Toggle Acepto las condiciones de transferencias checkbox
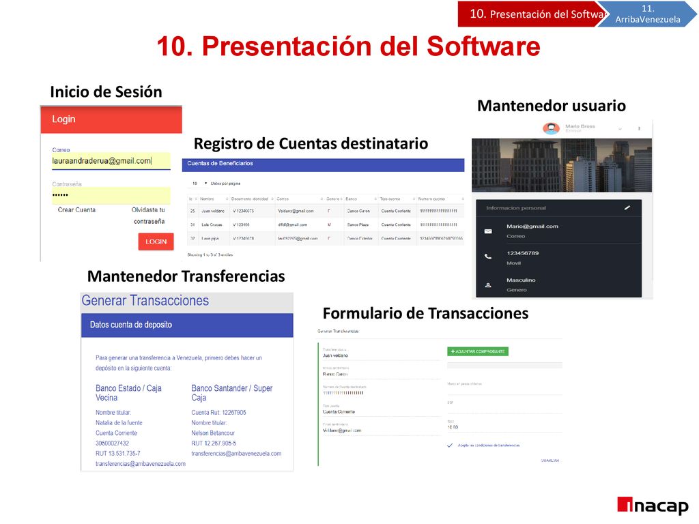The image size is (699, 524). pos(450,445)
